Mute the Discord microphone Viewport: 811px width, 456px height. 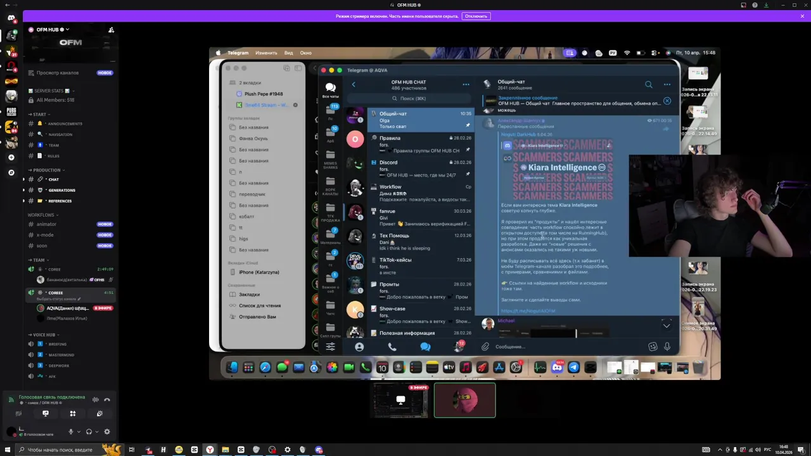point(71,432)
